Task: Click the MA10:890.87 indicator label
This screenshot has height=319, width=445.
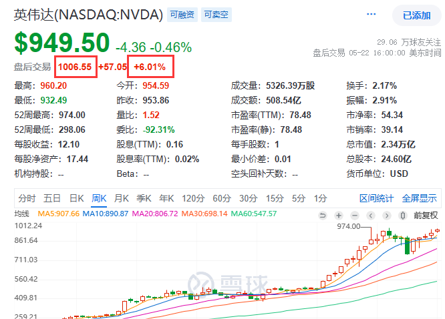Action: click(x=106, y=214)
